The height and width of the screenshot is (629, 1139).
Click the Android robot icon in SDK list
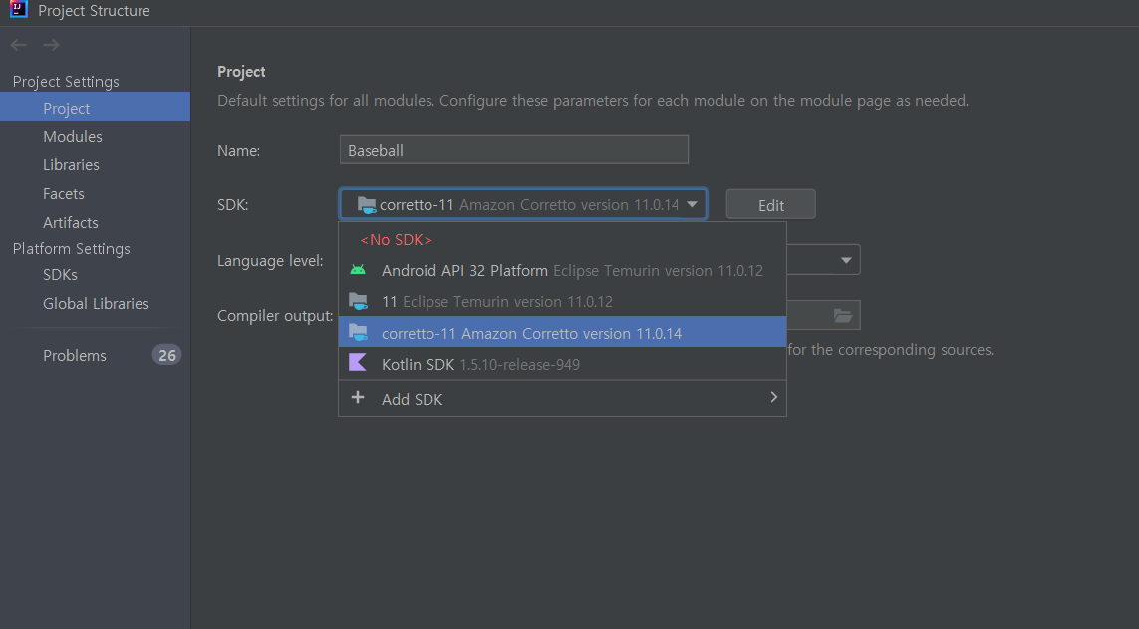click(358, 270)
